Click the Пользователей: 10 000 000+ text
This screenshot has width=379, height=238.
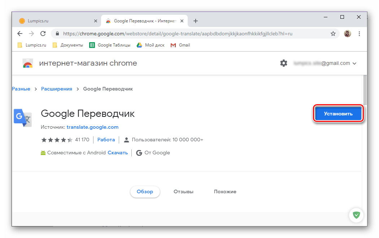[x=167, y=140]
